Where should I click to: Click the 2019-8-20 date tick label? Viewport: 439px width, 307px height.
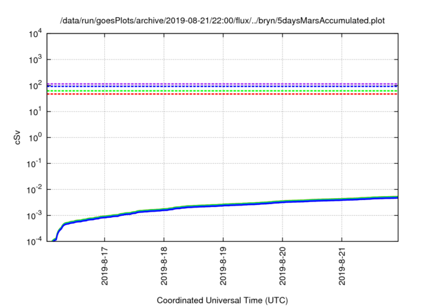click(283, 266)
